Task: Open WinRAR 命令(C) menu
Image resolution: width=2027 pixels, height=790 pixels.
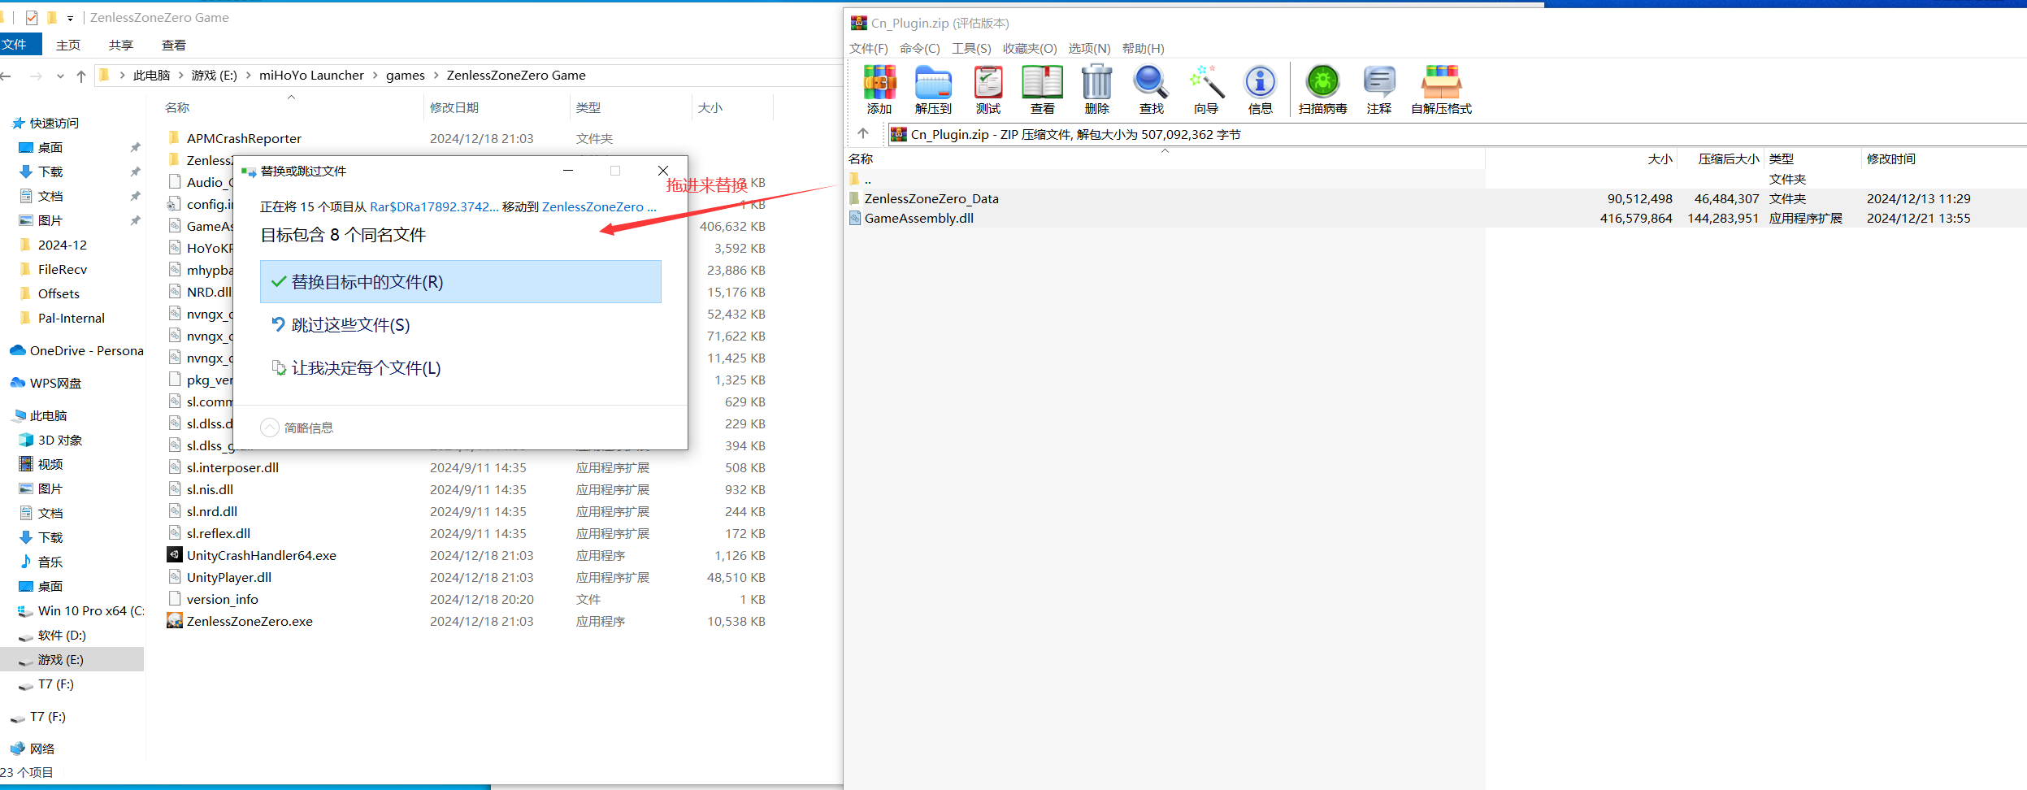Action: [x=919, y=48]
